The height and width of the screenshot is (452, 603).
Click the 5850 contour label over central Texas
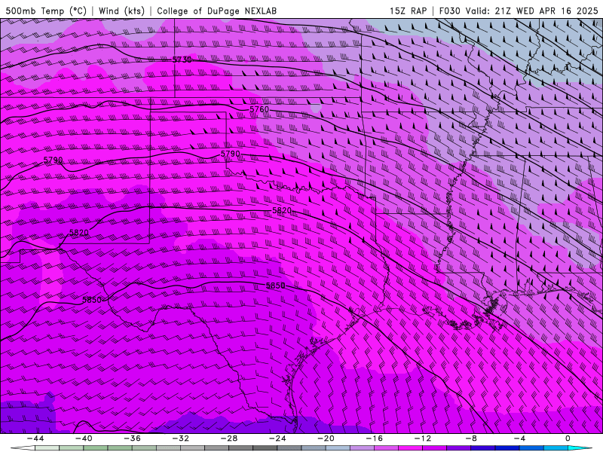click(276, 286)
